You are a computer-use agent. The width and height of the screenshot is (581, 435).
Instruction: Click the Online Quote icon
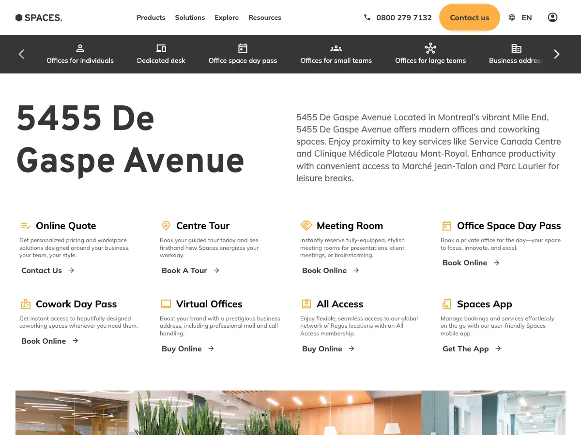pyautogui.click(x=26, y=226)
